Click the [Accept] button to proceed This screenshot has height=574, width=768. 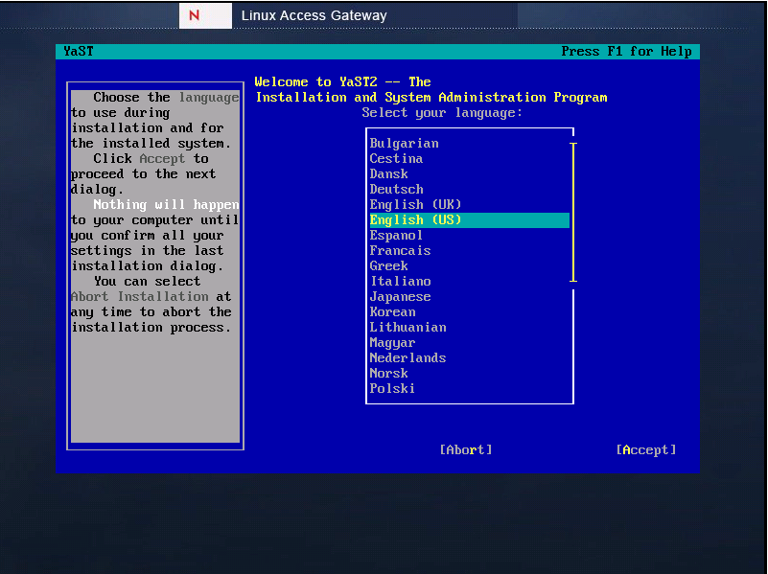646,449
